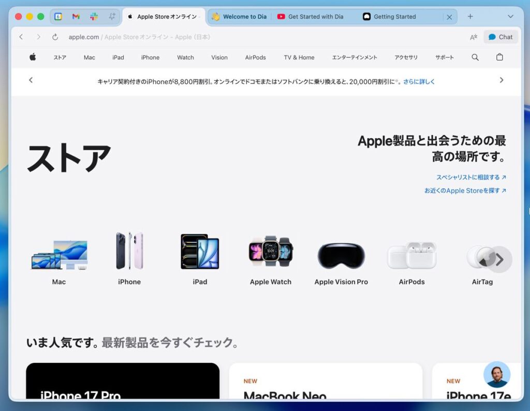Click the お近くのApple Storeを探す link
The width and height of the screenshot is (530, 411).
point(465,190)
